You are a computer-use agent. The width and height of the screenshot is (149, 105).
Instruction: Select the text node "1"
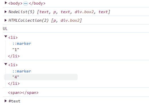tap(16, 50)
